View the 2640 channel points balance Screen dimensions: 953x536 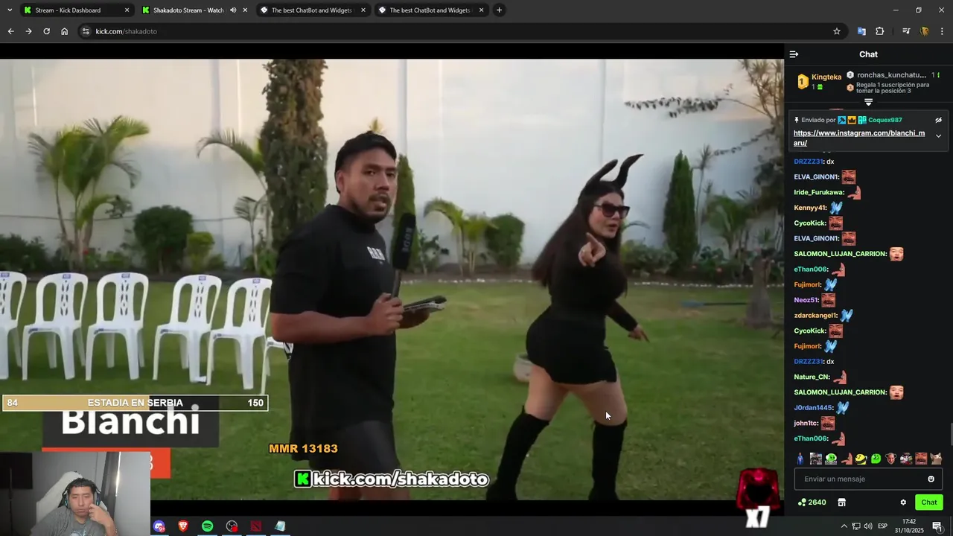tap(812, 502)
